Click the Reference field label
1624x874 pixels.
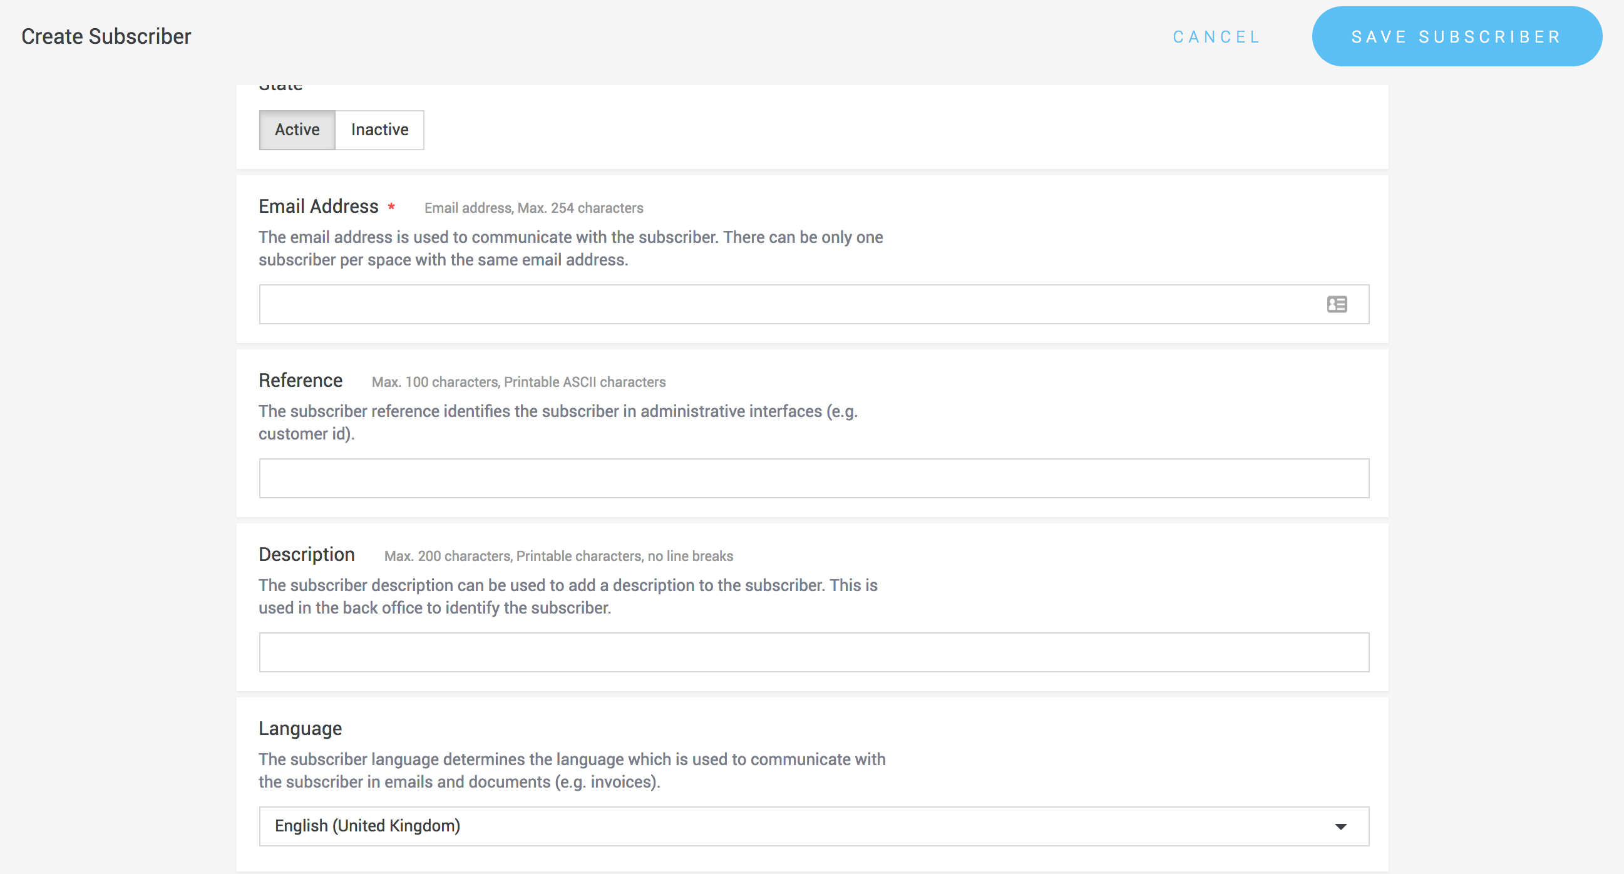coord(300,380)
